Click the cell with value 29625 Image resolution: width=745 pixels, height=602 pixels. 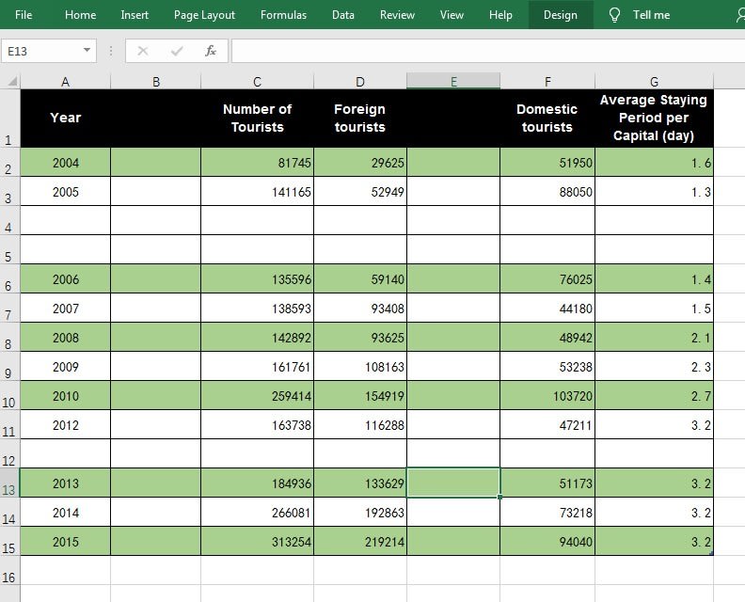coord(360,162)
